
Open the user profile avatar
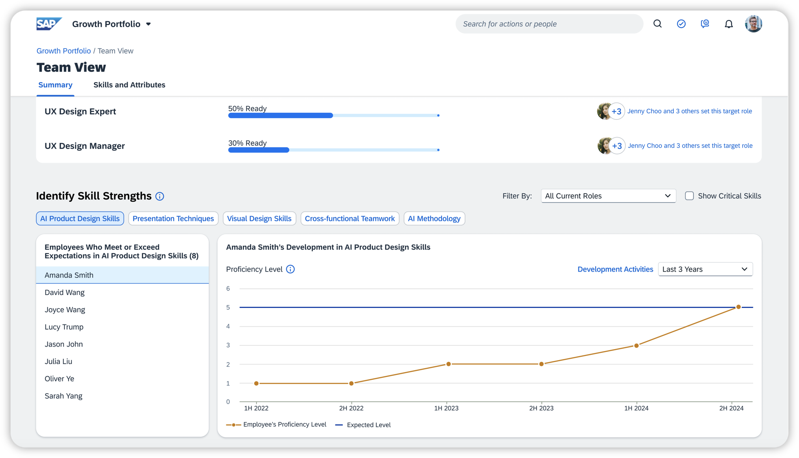(753, 24)
